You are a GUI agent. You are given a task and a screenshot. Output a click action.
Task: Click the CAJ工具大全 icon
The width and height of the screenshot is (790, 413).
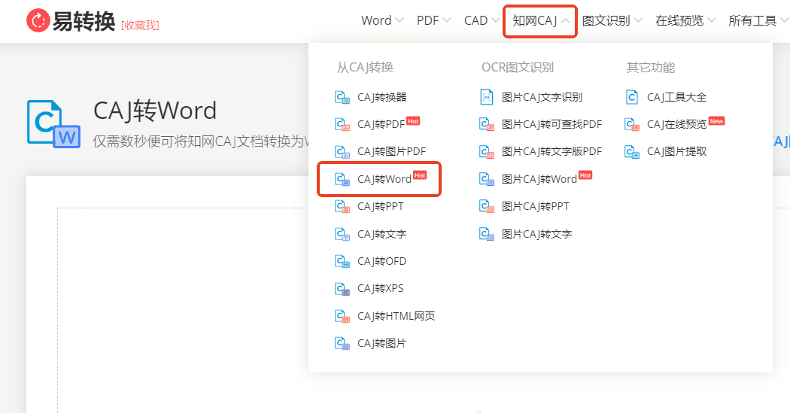click(632, 97)
